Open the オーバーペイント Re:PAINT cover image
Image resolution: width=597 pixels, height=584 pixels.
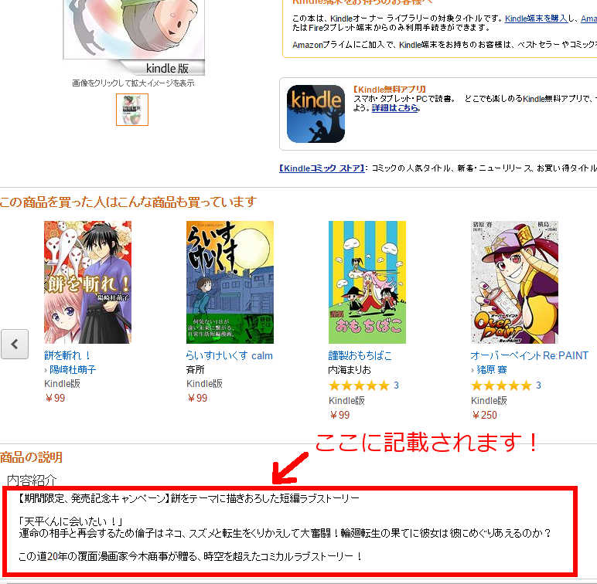click(x=514, y=282)
